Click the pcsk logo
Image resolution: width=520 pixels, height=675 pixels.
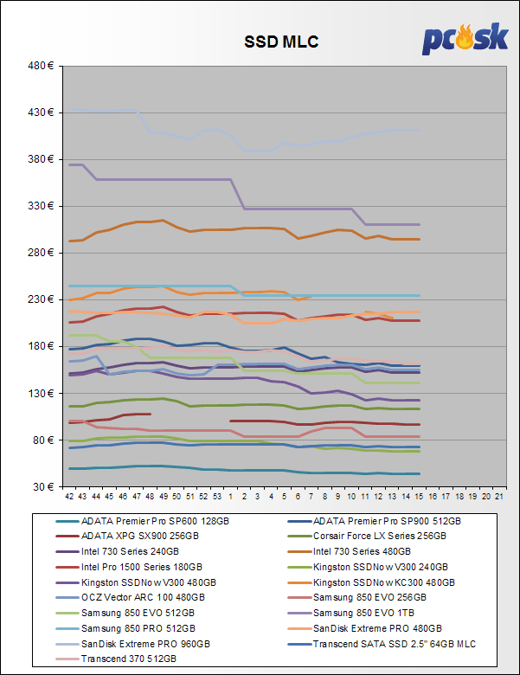pyautogui.click(x=465, y=39)
